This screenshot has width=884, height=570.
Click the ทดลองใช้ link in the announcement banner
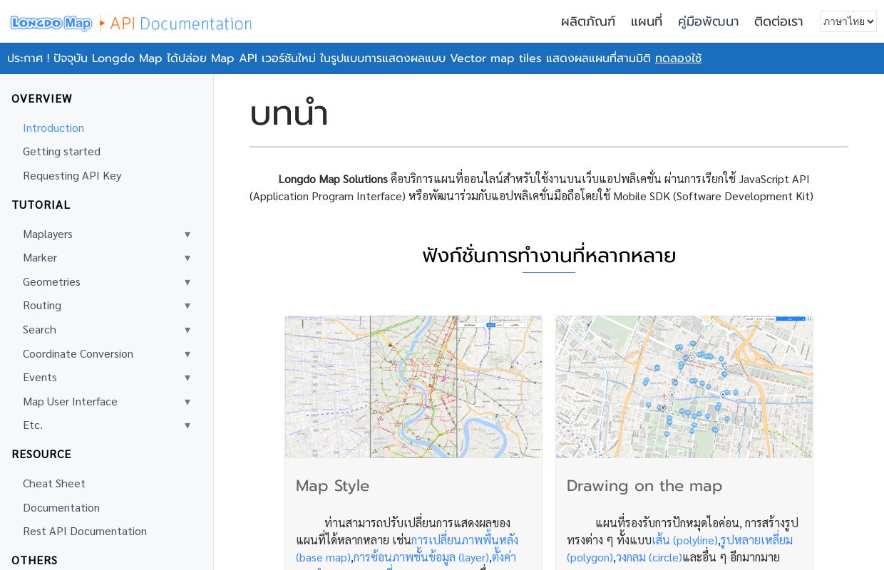tap(678, 58)
